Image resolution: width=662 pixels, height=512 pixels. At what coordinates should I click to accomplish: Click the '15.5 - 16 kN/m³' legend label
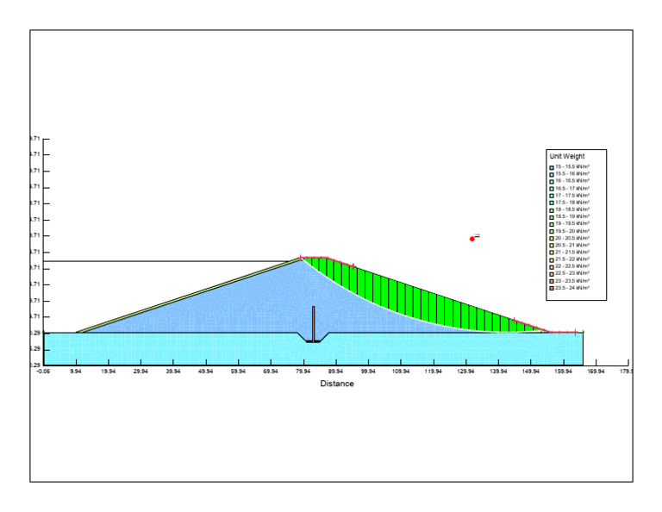click(572, 173)
